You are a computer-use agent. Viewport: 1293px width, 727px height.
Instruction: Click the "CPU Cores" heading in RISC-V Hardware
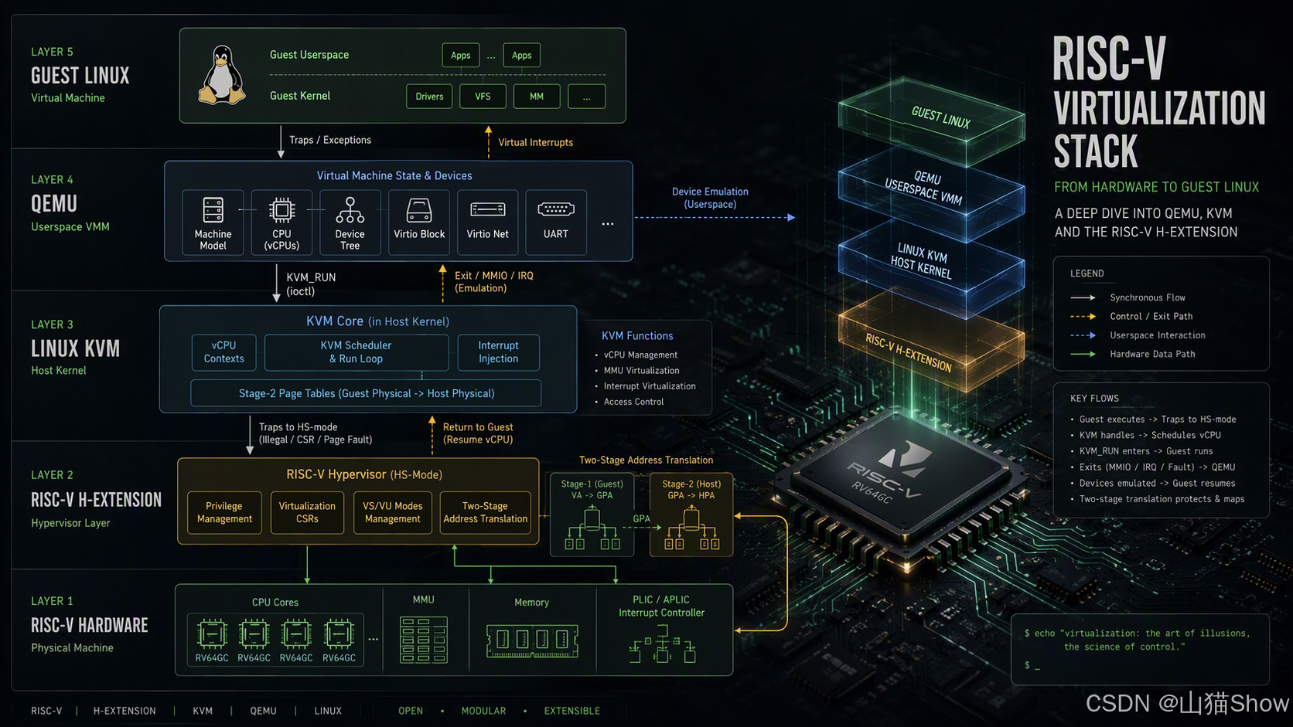(x=275, y=602)
